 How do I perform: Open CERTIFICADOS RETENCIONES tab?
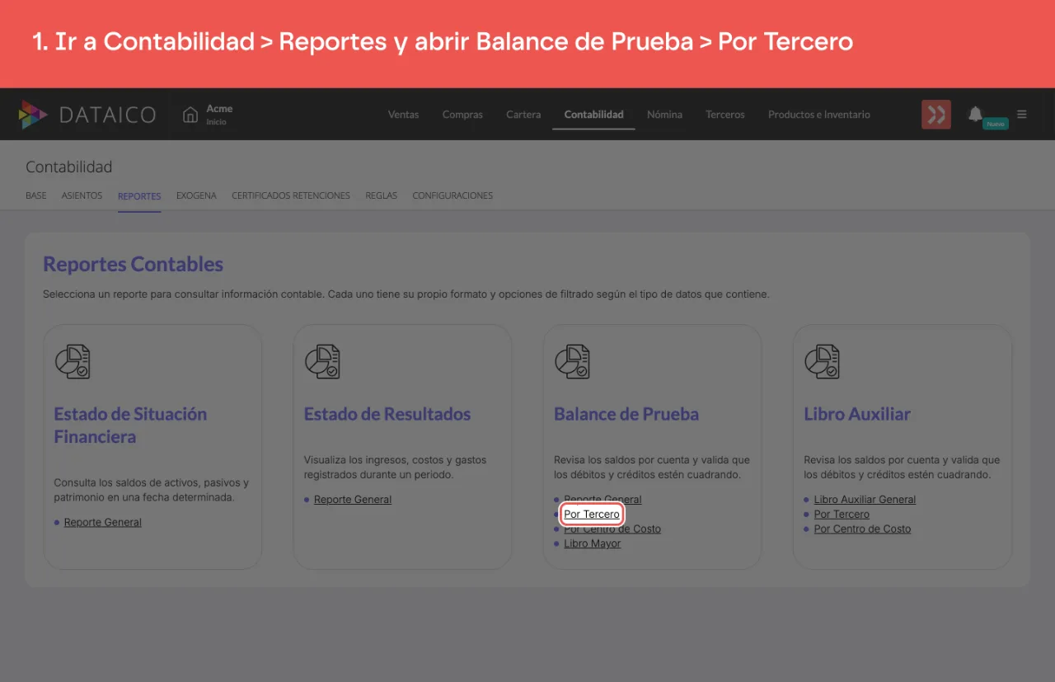291,195
